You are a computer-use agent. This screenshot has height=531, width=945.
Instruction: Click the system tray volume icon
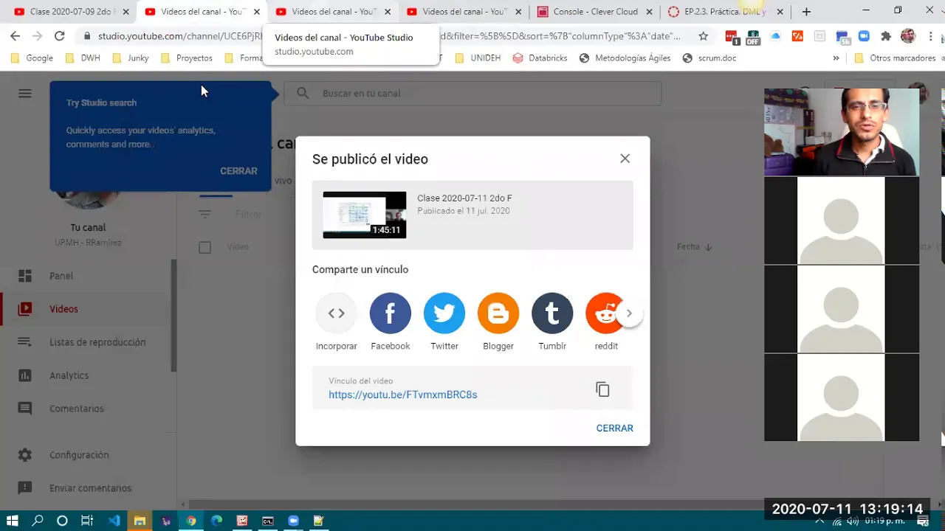853,521
